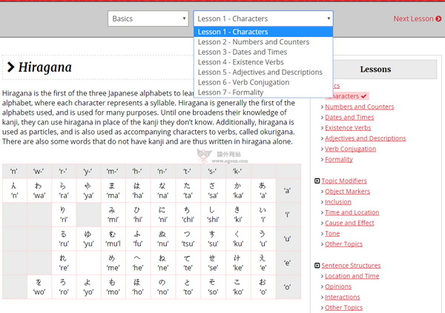Viewport: 445px width, 313px height.
Task: Open the Basics category dropdown
Action: [x=148, y=18]
